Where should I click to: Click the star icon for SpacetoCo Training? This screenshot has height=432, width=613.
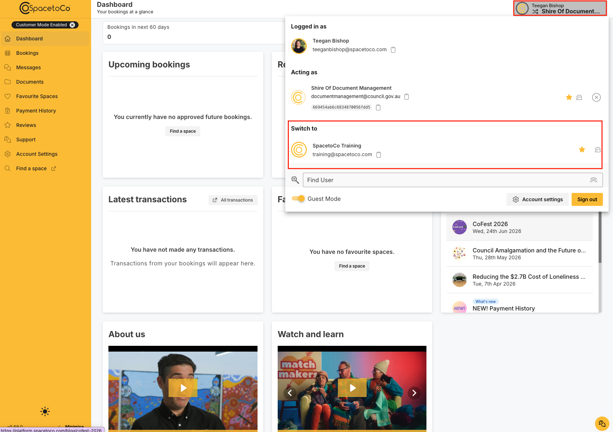[582, 150]
